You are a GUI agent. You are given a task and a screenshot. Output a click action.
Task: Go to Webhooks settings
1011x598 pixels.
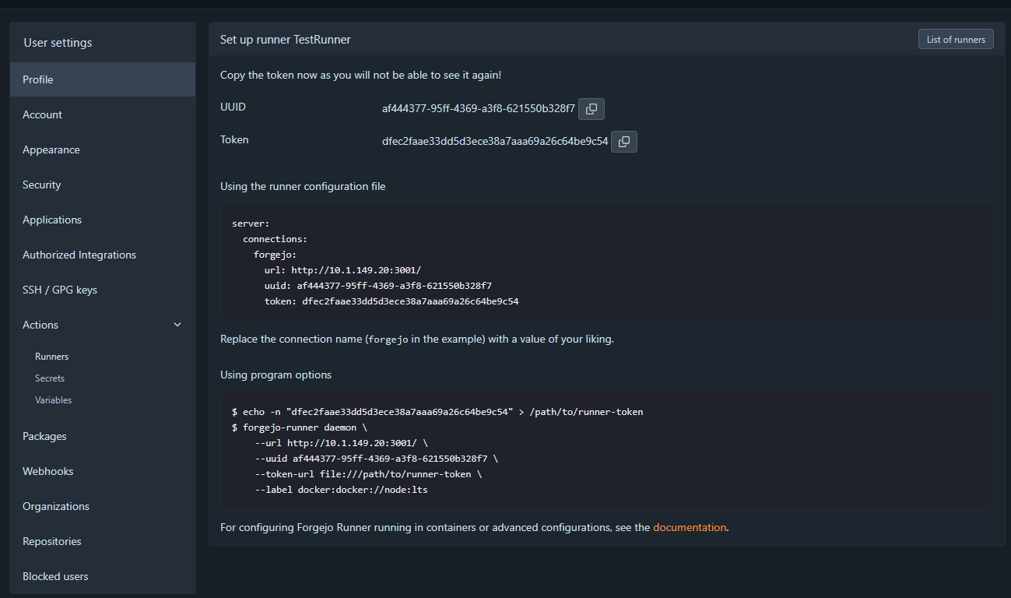pos(103,471)
